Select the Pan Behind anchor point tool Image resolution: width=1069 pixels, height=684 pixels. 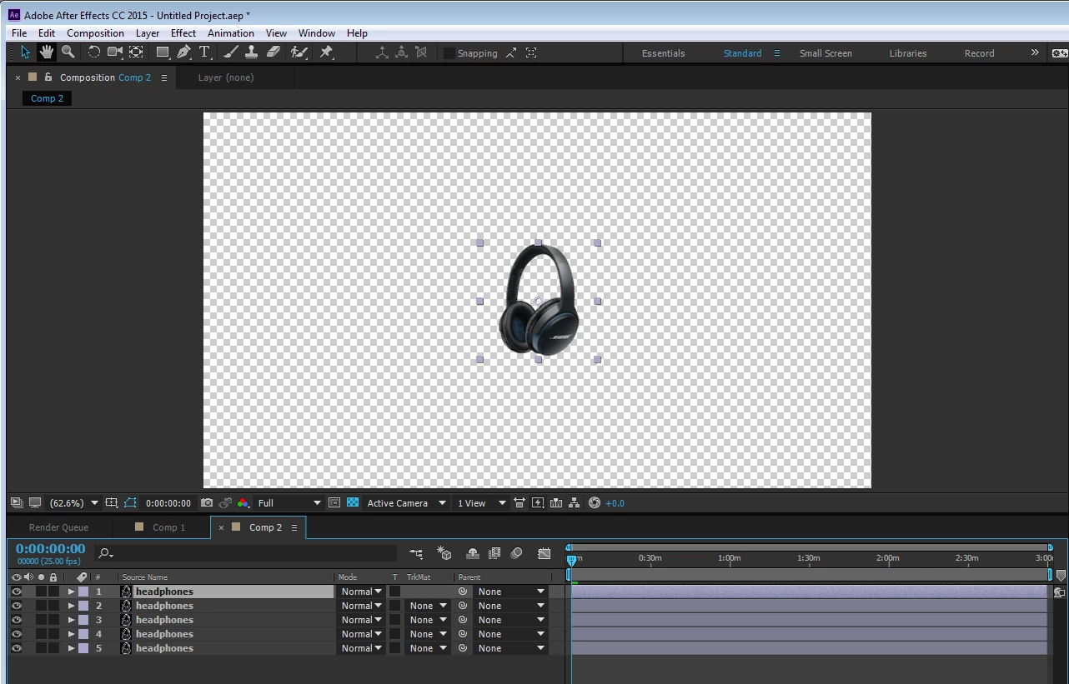[x=136, y=52]
